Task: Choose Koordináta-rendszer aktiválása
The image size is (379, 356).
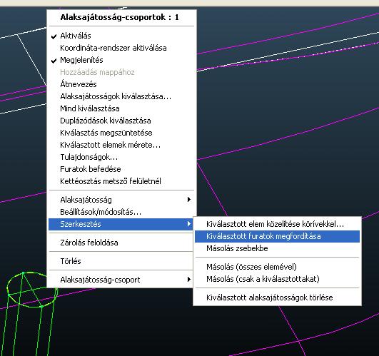Action: point(121,48)
